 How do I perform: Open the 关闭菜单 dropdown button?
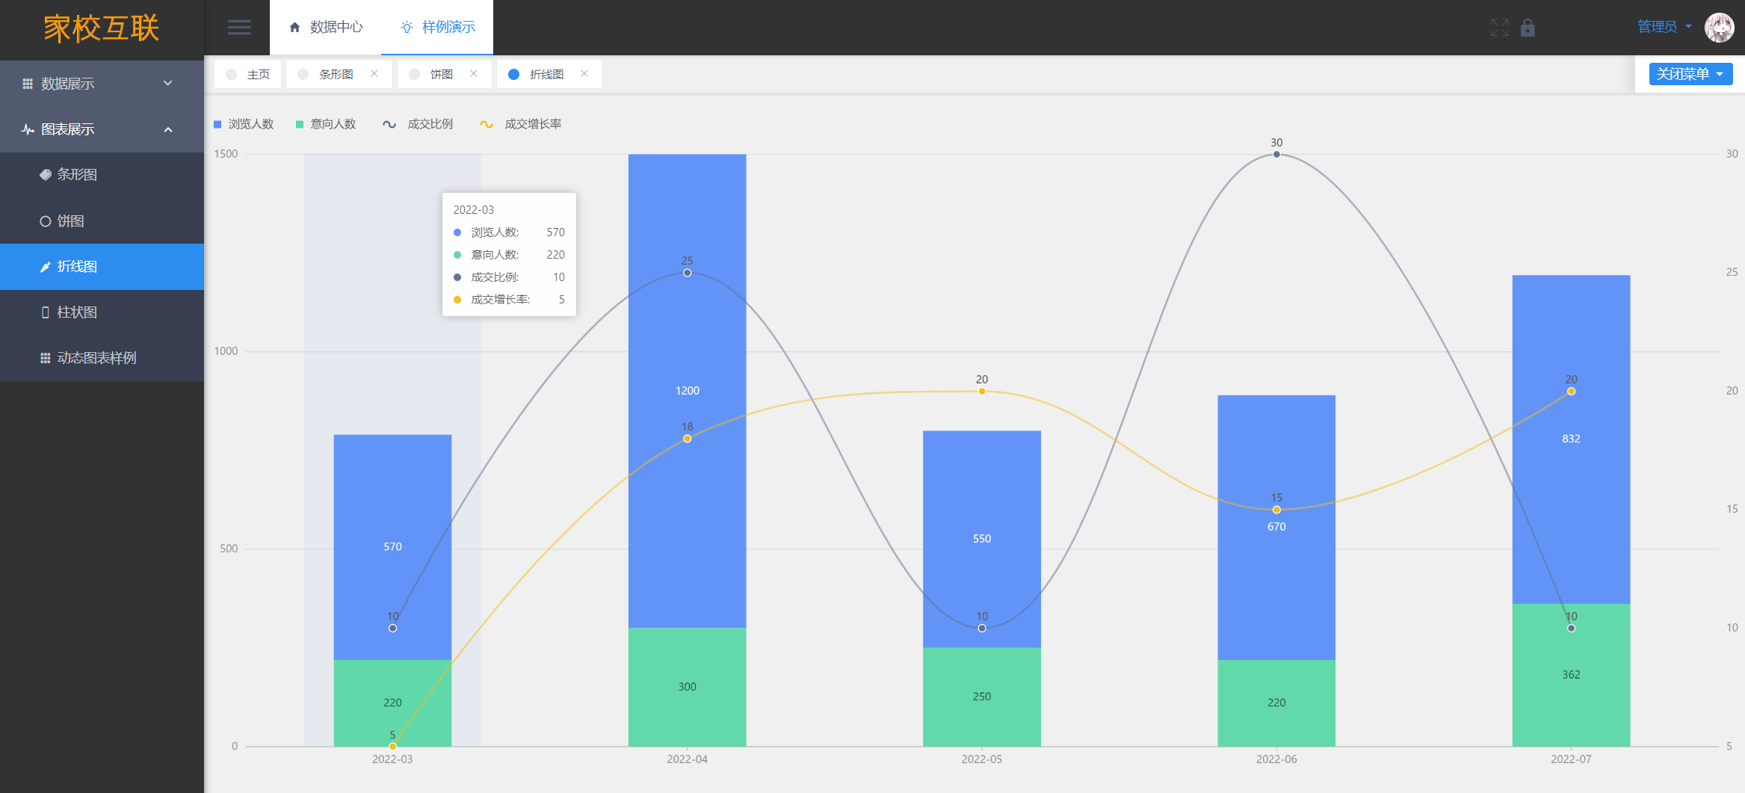(x=1690, y=74)
